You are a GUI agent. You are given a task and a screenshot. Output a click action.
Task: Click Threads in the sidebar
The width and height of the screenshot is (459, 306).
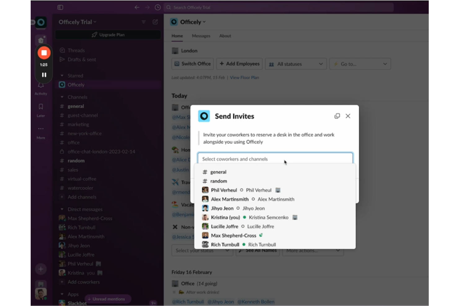[76, 50]
